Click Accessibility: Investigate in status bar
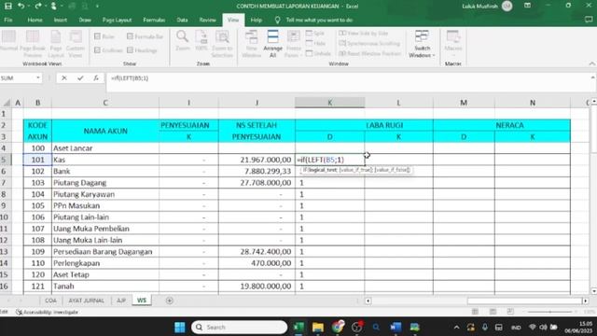Viewport: 597px width, 336px height. pos(47,312)
